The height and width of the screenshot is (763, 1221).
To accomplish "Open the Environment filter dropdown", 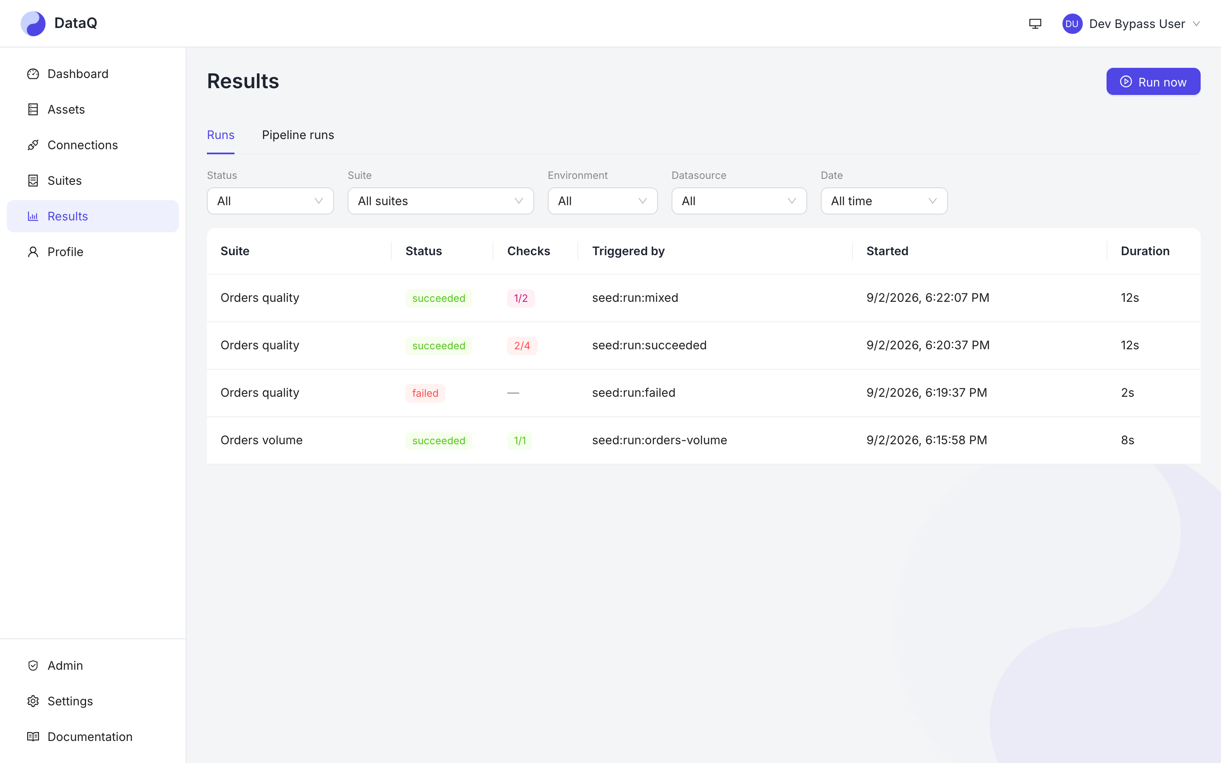I will [x=602, y=201].
